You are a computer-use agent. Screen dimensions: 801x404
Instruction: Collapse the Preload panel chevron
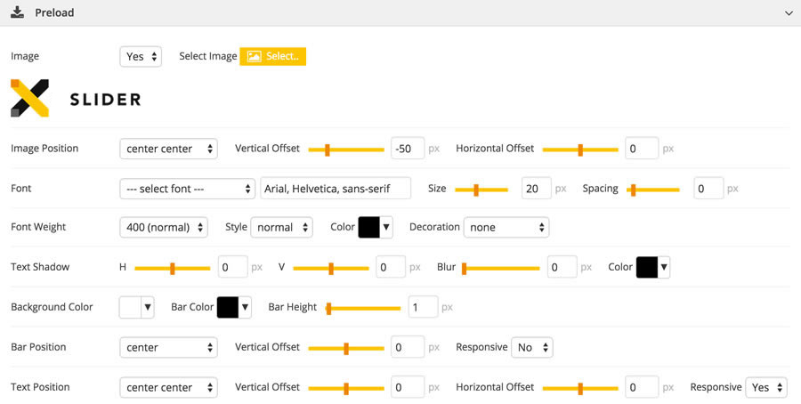pos(789,13)
